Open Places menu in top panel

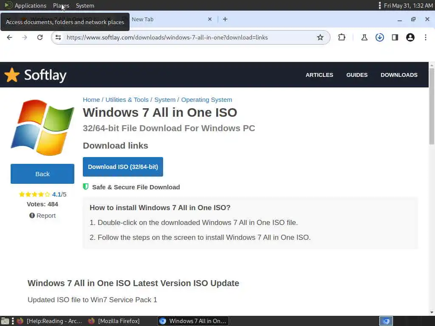pos(61,6)
